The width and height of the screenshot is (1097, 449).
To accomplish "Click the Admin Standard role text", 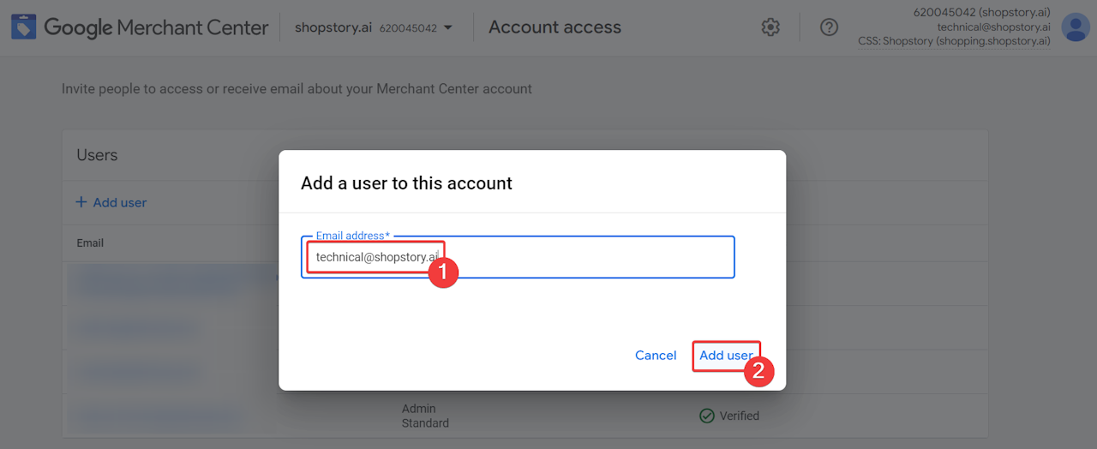I will point(425,416).
